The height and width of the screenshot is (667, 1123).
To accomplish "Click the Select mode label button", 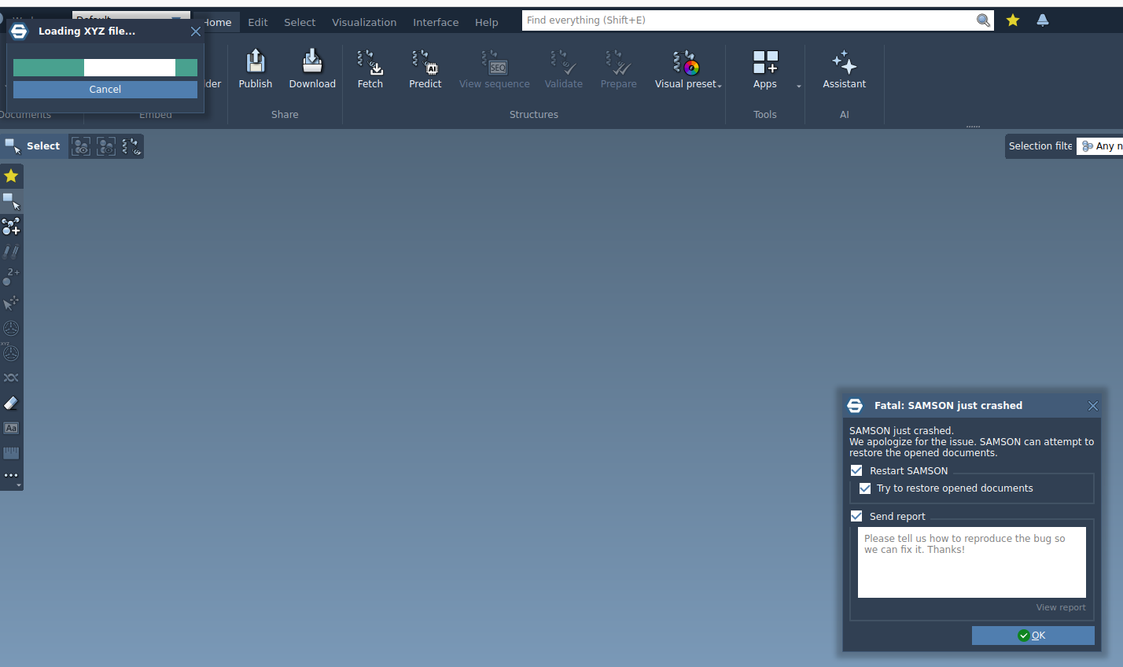I will 33,146.
